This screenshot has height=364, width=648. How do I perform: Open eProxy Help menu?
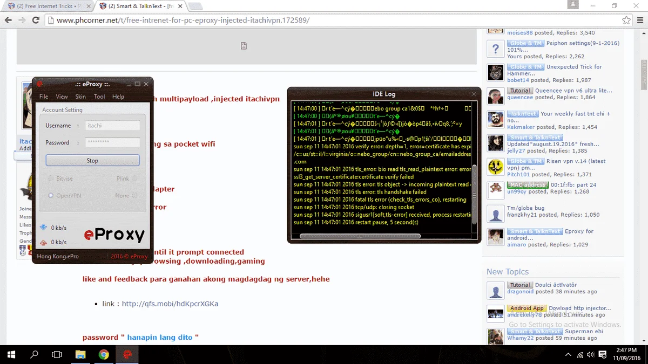(x=118, y=97)
